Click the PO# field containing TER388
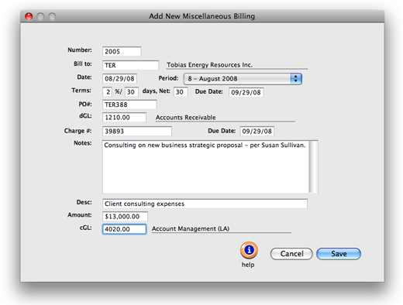This screenshot has width=403, height=305. 129,105
